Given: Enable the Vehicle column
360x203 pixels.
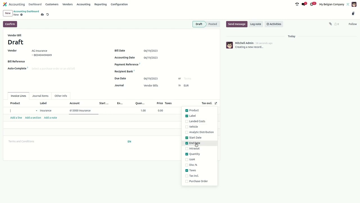Looking at the screenshot, I should click(x=187, y=127).
